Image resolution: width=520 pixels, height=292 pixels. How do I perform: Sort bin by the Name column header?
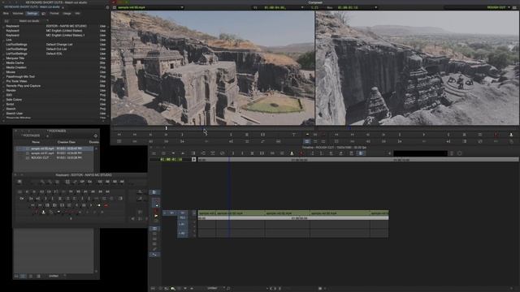coord(36,142)
